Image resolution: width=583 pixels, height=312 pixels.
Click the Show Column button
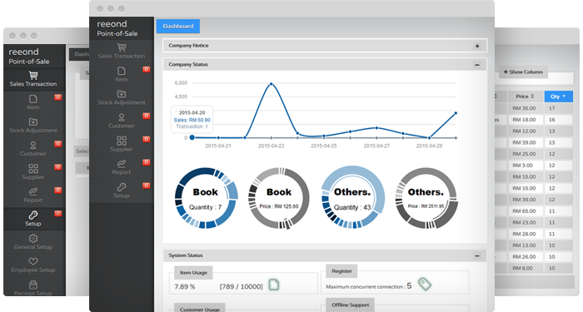point(523,72)
